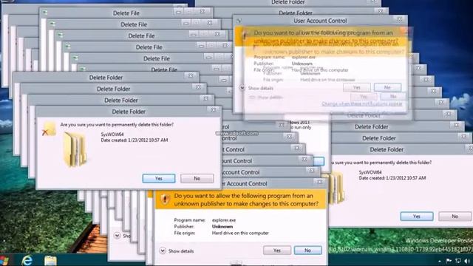Launch Internet Explorer from the taskbar
The width and height of the screenshot is (473, 266).
27,260
